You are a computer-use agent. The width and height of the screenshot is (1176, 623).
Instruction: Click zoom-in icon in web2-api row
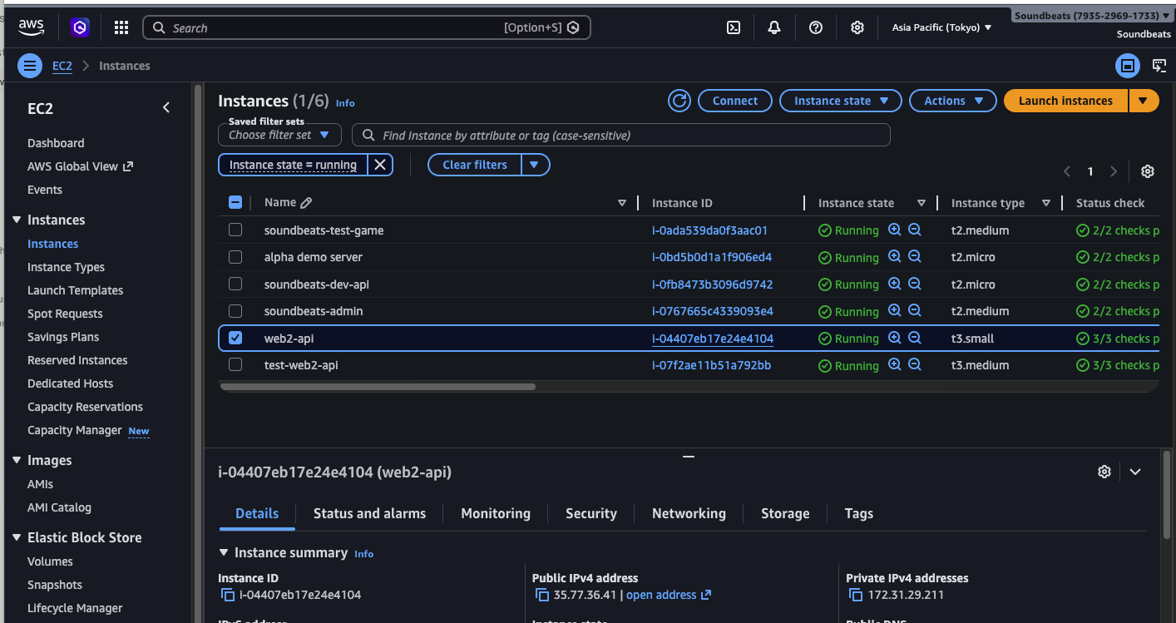point(895,338)
